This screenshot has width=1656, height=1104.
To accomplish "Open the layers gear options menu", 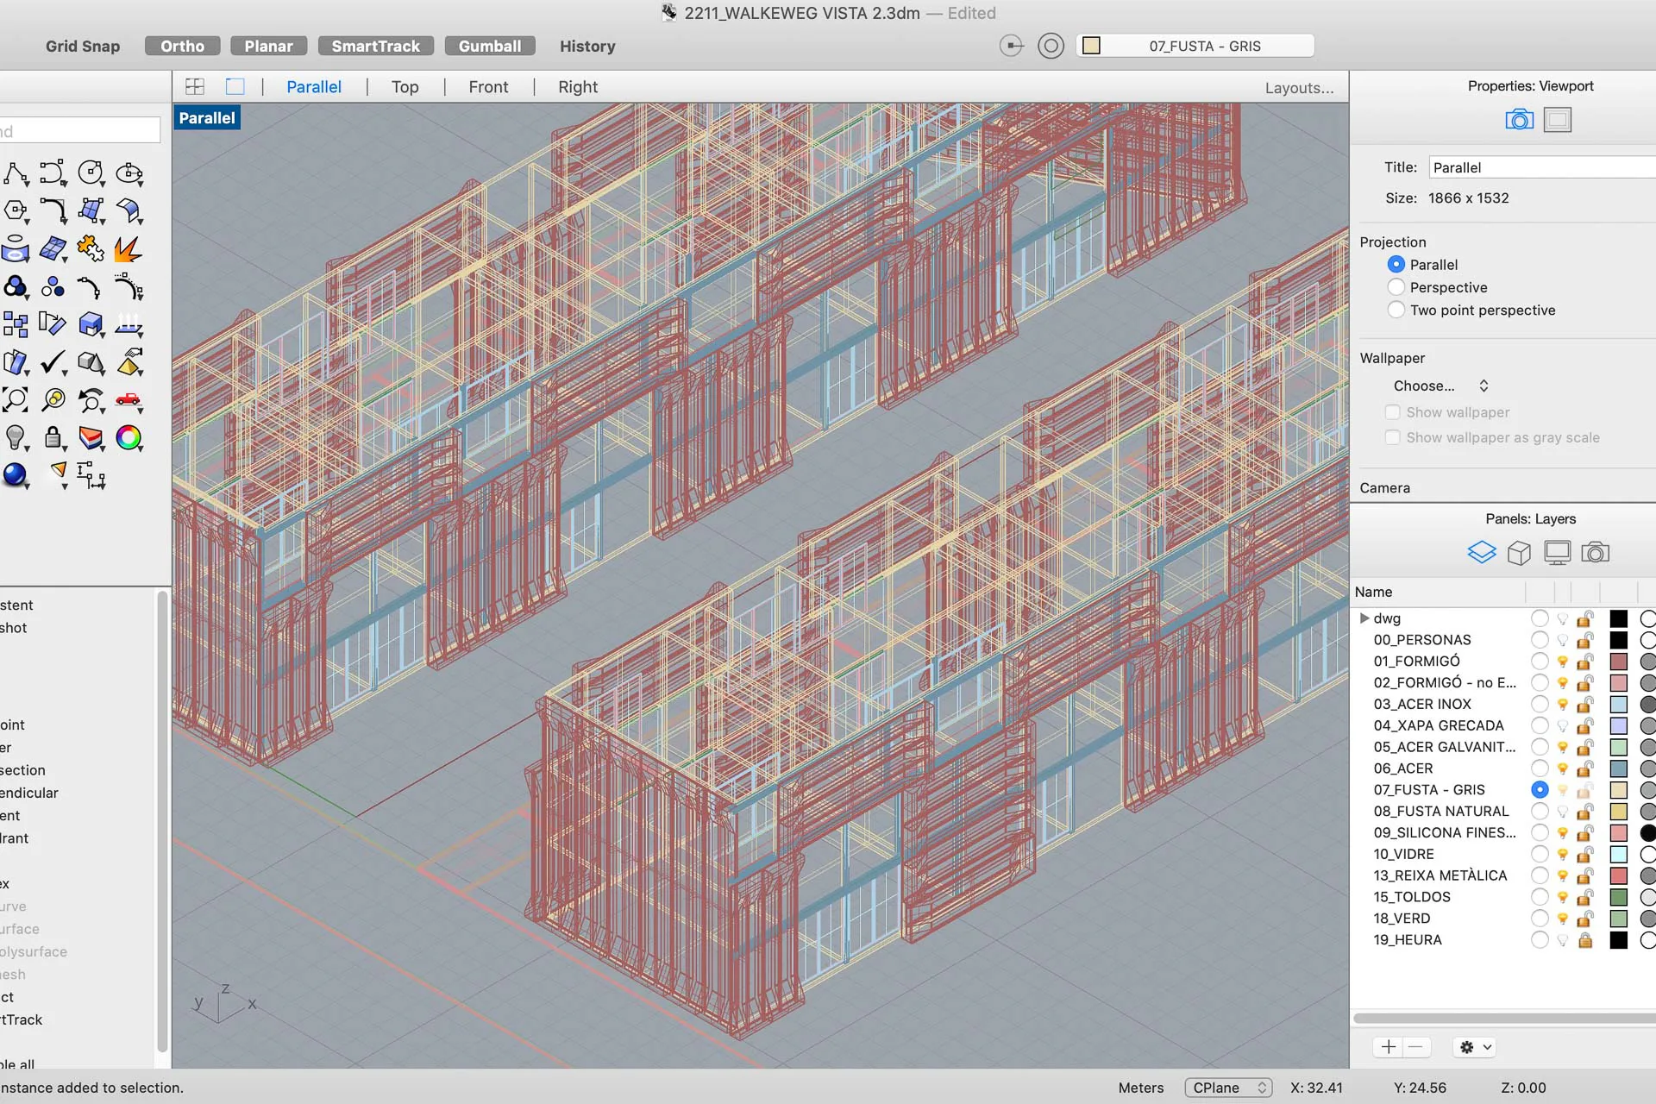I will click(x=1475, y=1047).
